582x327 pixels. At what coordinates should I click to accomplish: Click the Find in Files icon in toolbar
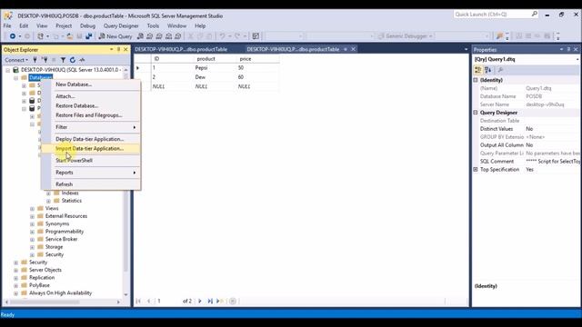coord(499,36)
